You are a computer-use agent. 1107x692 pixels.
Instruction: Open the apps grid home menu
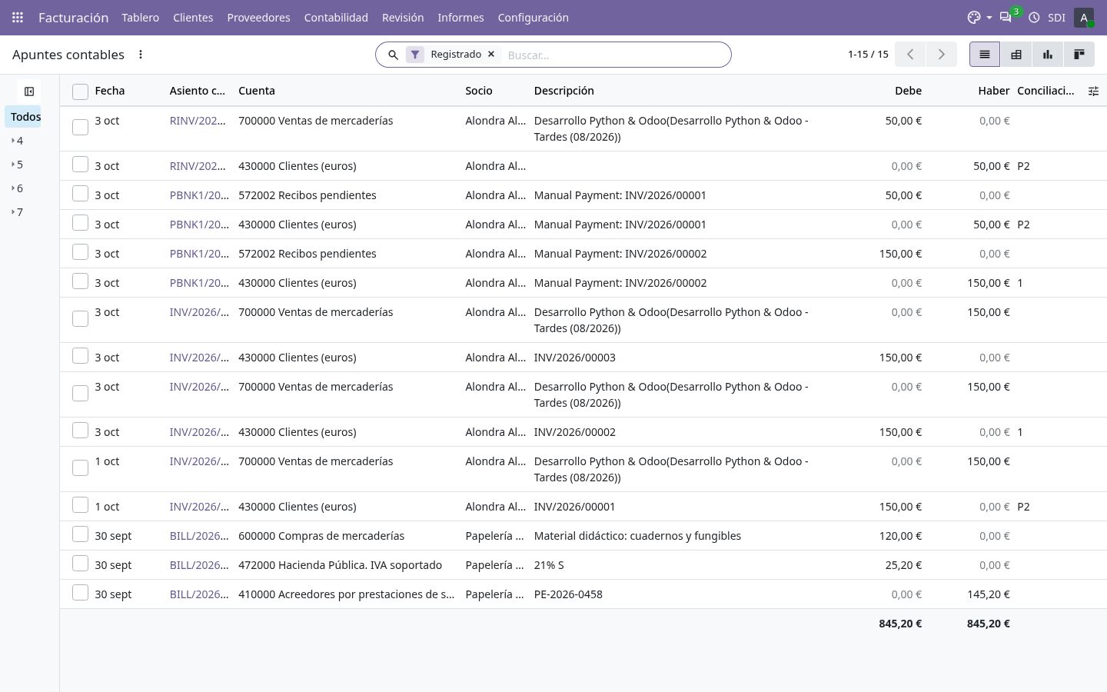[x=18, y=17]
